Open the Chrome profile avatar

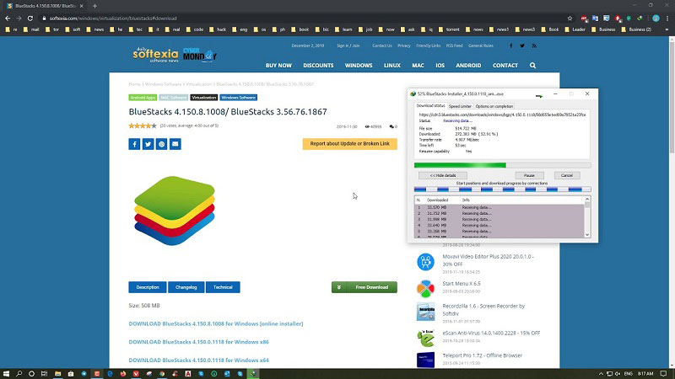pyautogui.click(x=656, y=19)
